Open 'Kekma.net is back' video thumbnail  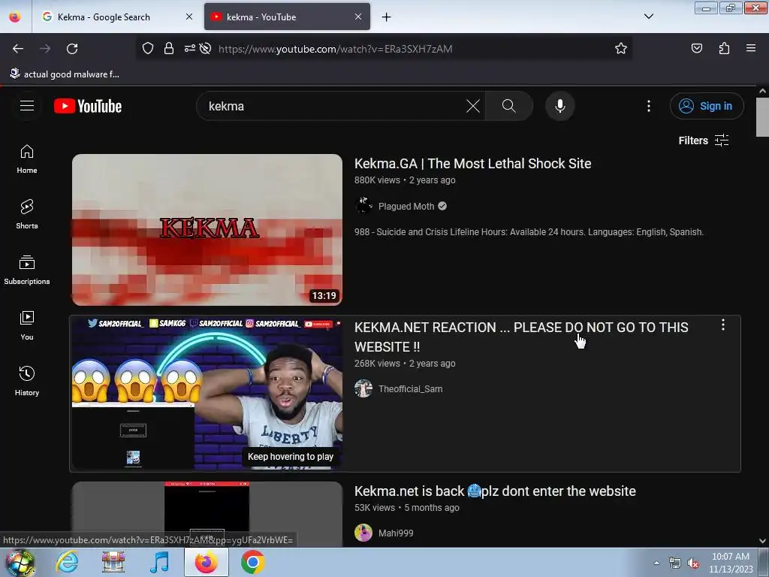207,514
